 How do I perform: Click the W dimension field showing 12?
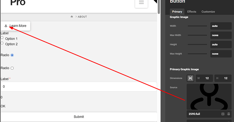[204, 78]
